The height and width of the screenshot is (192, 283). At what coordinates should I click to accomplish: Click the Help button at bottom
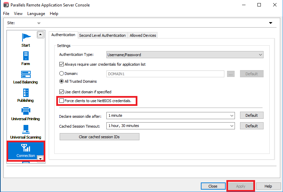click(x=268, y=186)
